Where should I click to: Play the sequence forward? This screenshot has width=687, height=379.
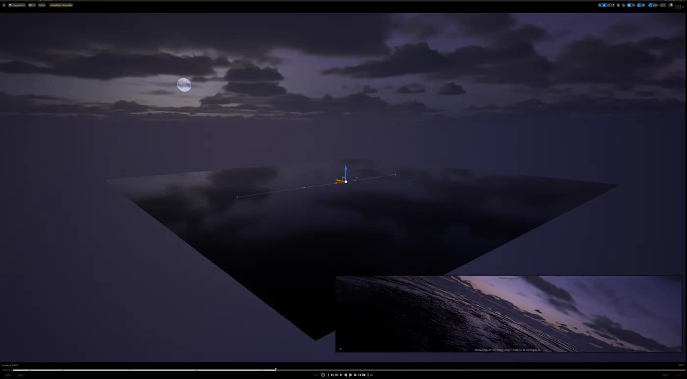point(350,375)
